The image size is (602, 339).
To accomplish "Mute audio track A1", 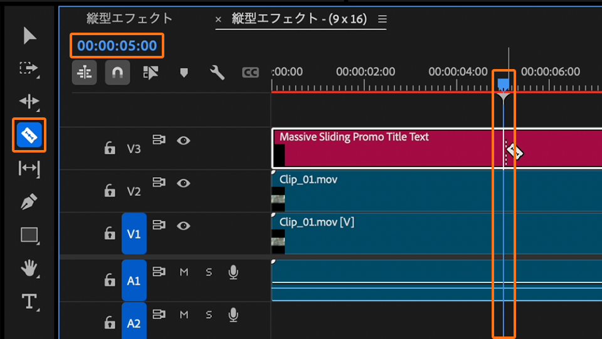I will point(184,272).
